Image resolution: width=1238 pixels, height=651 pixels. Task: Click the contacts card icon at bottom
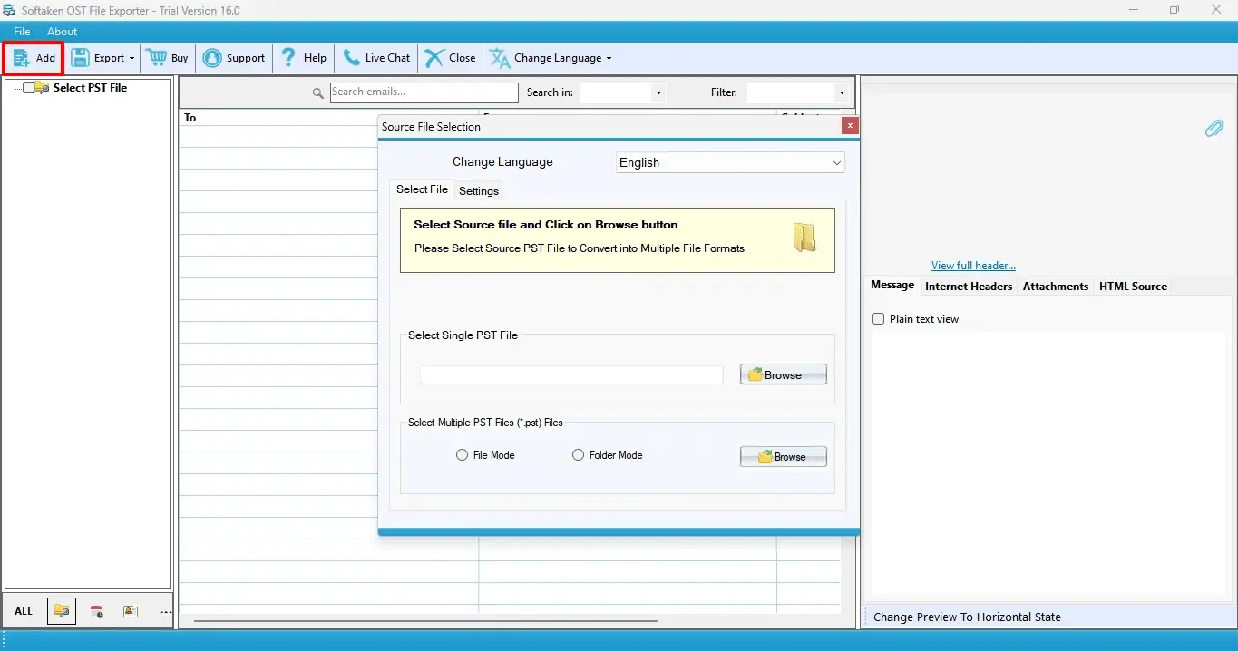131,611
